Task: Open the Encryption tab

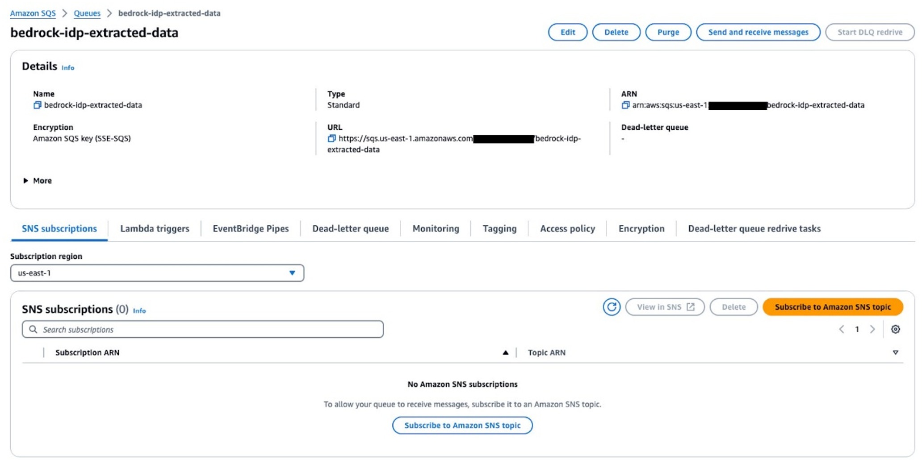Action: (x=641, y=228)
